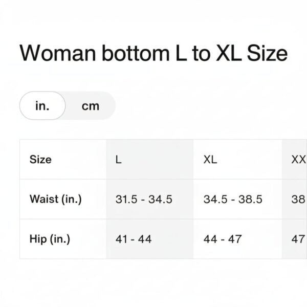Screen dimensions: 307x307
Task: Switch measurement units to cm
Action: [x=90, y=106]
